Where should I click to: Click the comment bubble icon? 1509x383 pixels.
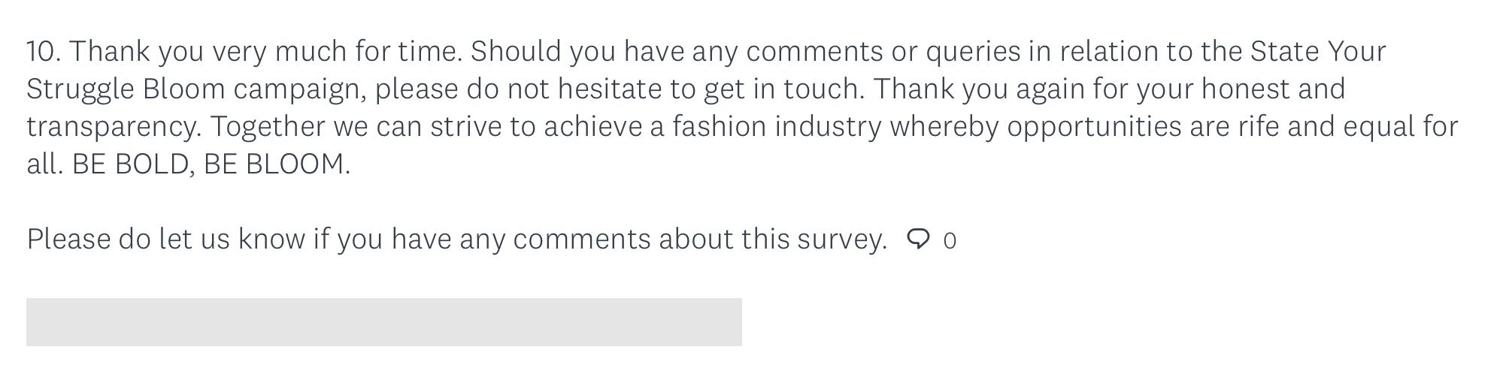tap(918, 240)
